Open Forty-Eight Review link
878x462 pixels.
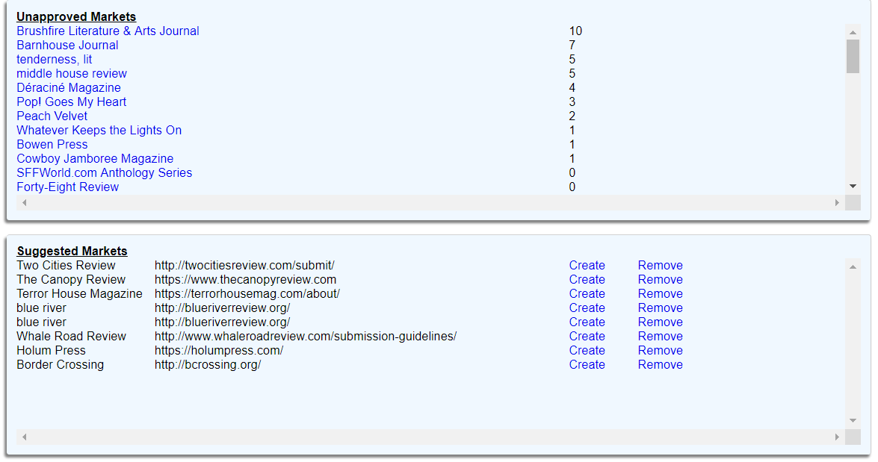click(x=67, y=187)
